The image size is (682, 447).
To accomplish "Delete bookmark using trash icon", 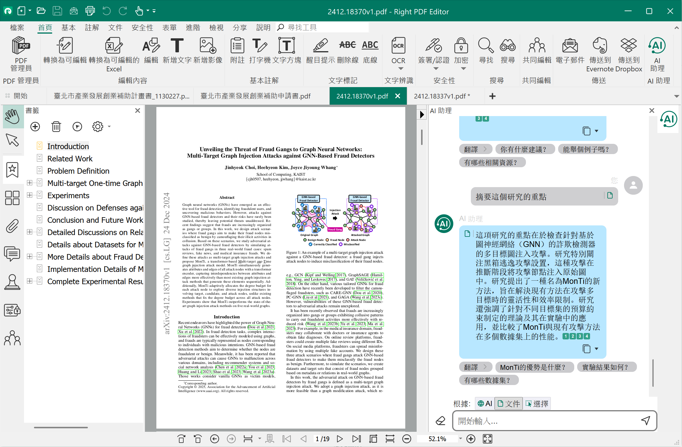I will (56, 127).
